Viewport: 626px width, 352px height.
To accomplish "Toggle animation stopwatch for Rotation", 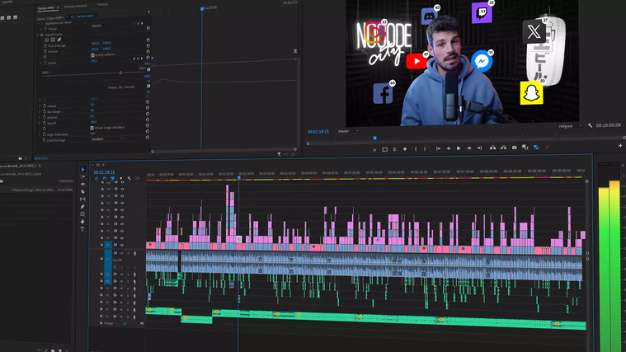I will [45, 117].
